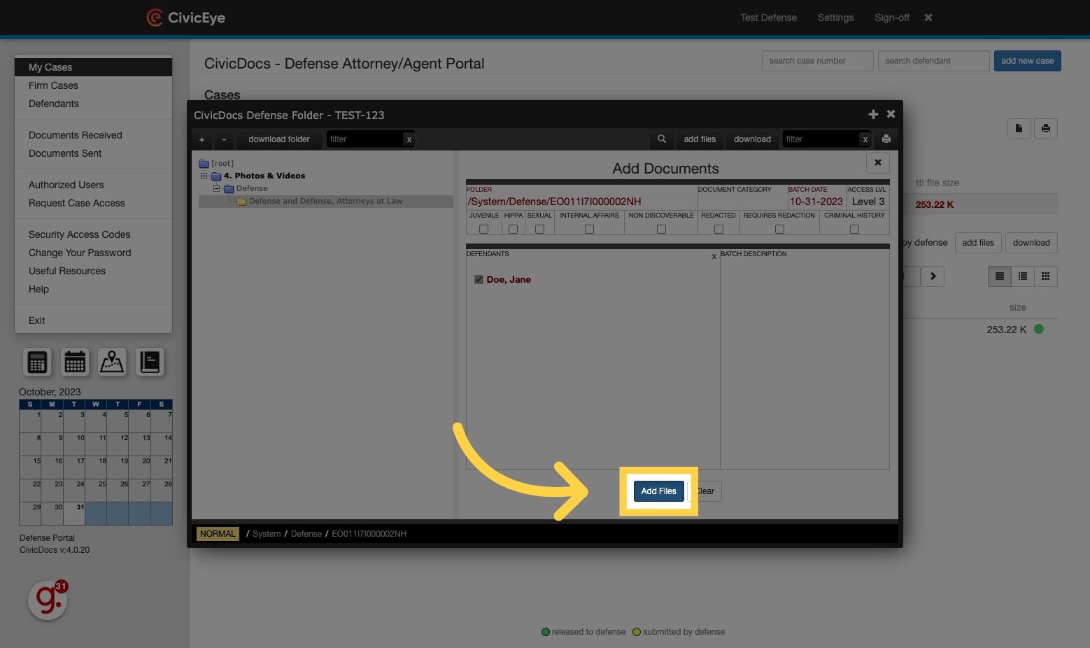Click the printer icon in background page

point(1046,129)
